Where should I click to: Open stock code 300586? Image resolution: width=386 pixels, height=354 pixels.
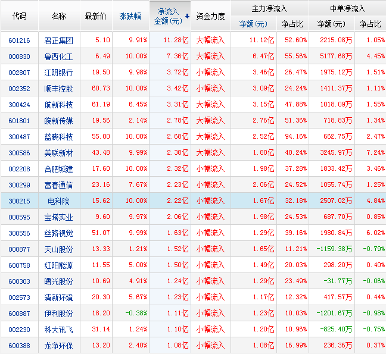click(19, 153)
